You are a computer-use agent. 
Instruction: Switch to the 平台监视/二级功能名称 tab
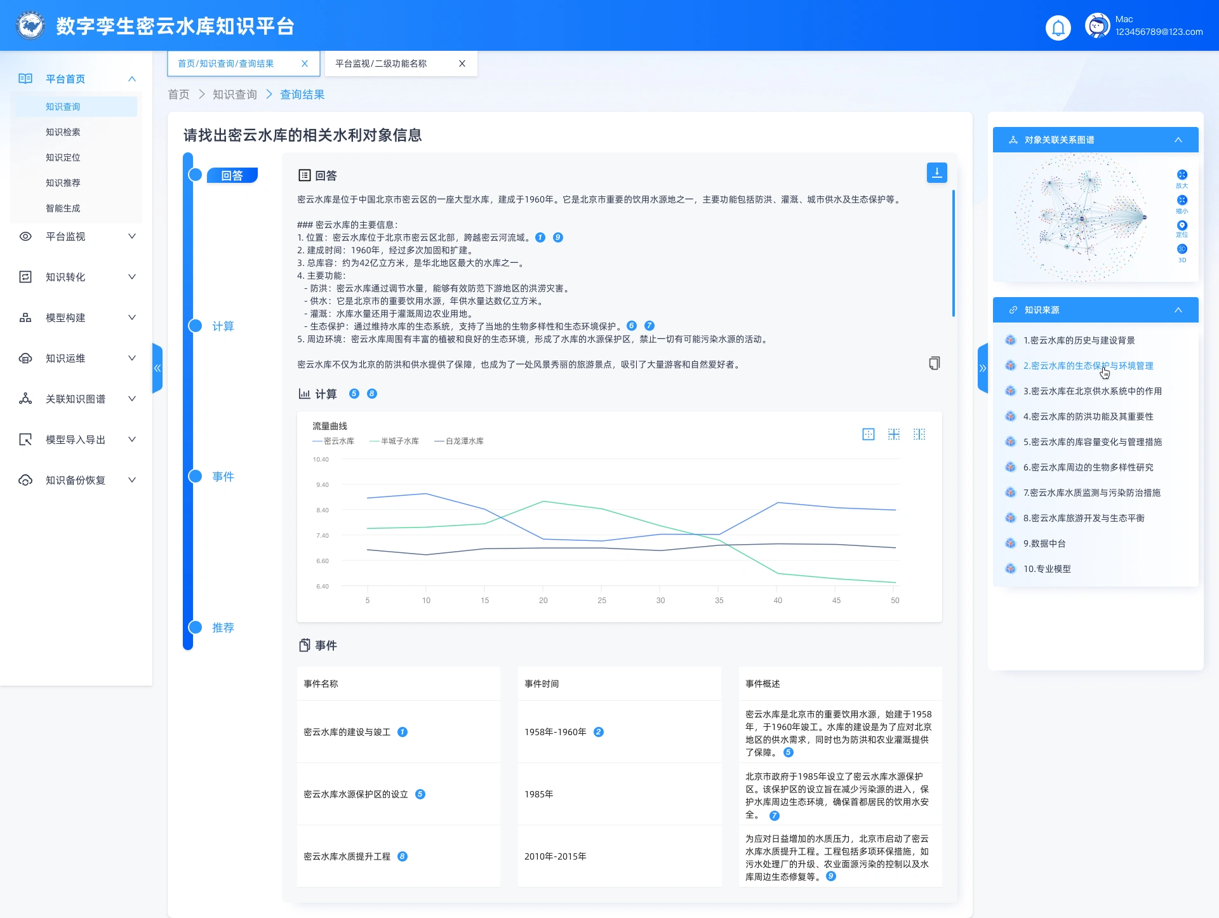pos(381,63)
